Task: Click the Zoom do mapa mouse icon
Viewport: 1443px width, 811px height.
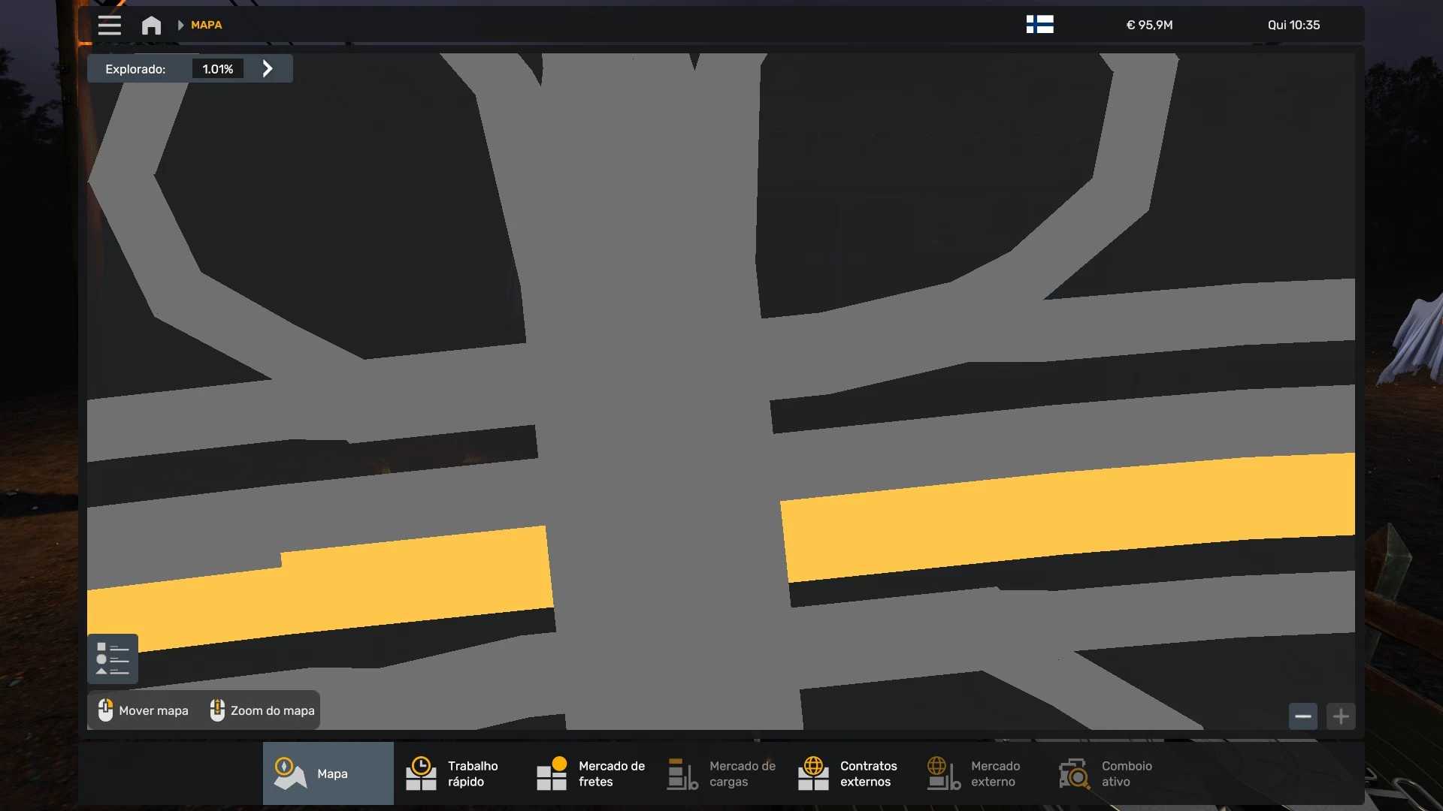Action: (x=217, y=710)
